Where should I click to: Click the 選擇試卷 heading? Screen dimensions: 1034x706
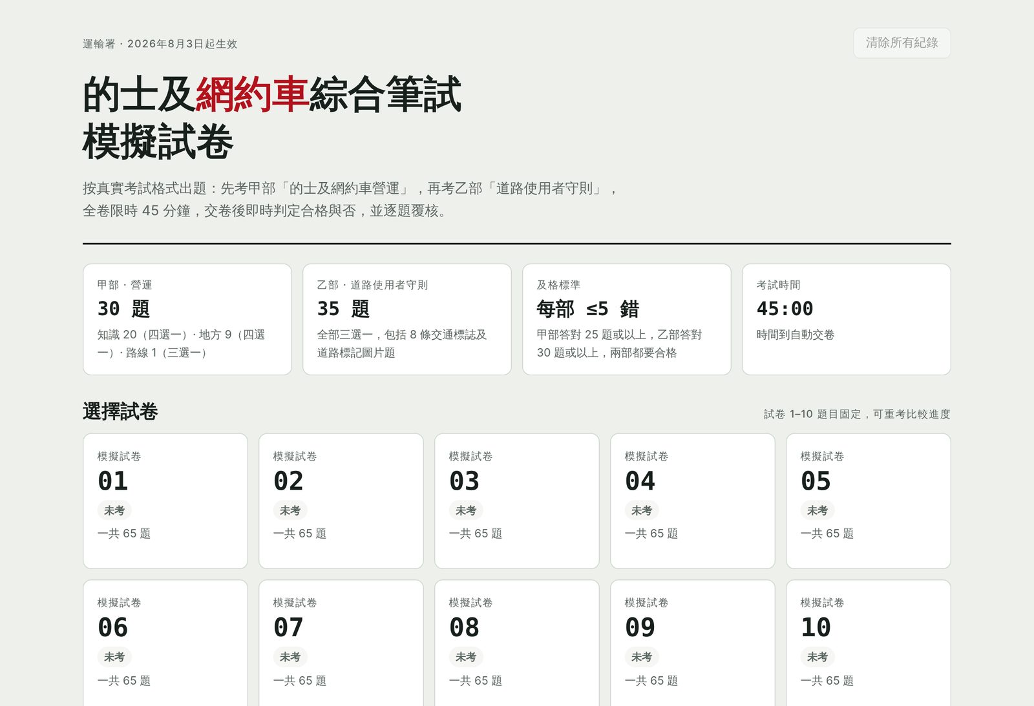point(120,411)
